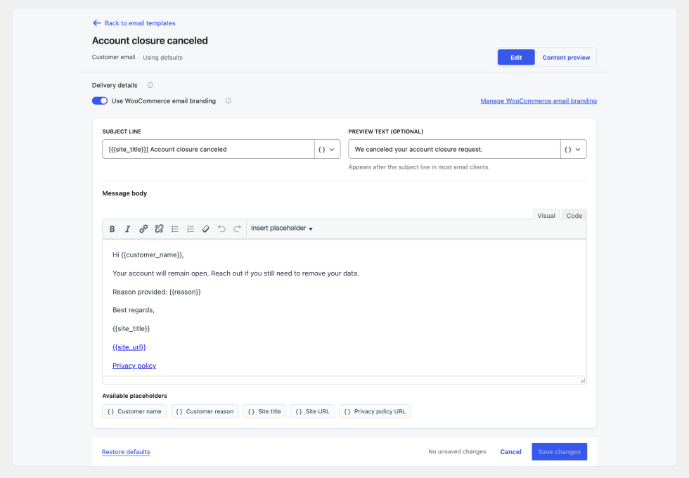This screenshot has height=478, width=689.
Task: Insert the Site title placeholder chip
Action: pos(264,412)
